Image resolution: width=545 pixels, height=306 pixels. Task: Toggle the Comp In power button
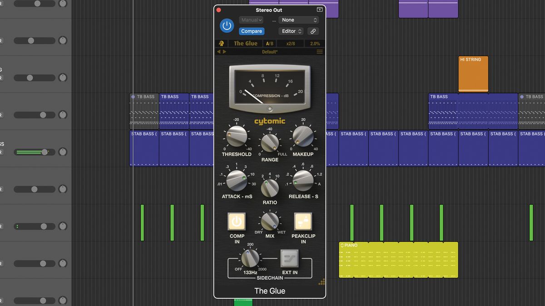[x=237, y=222]
